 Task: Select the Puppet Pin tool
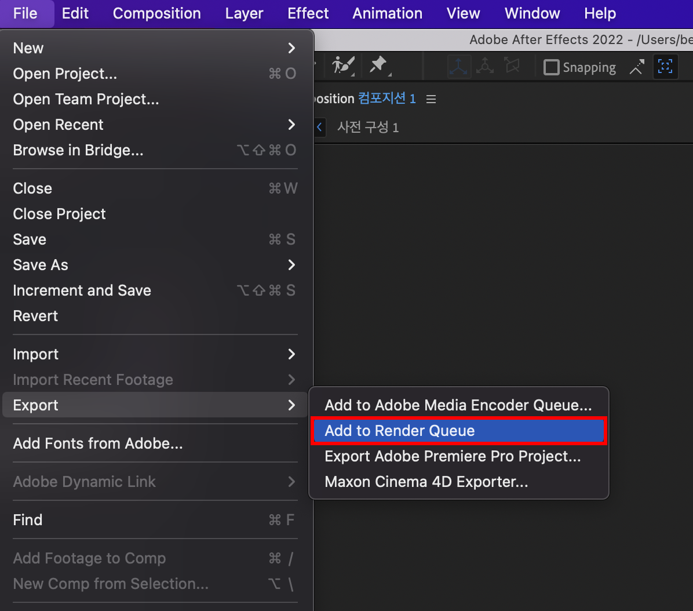click(x=379, y=66)
